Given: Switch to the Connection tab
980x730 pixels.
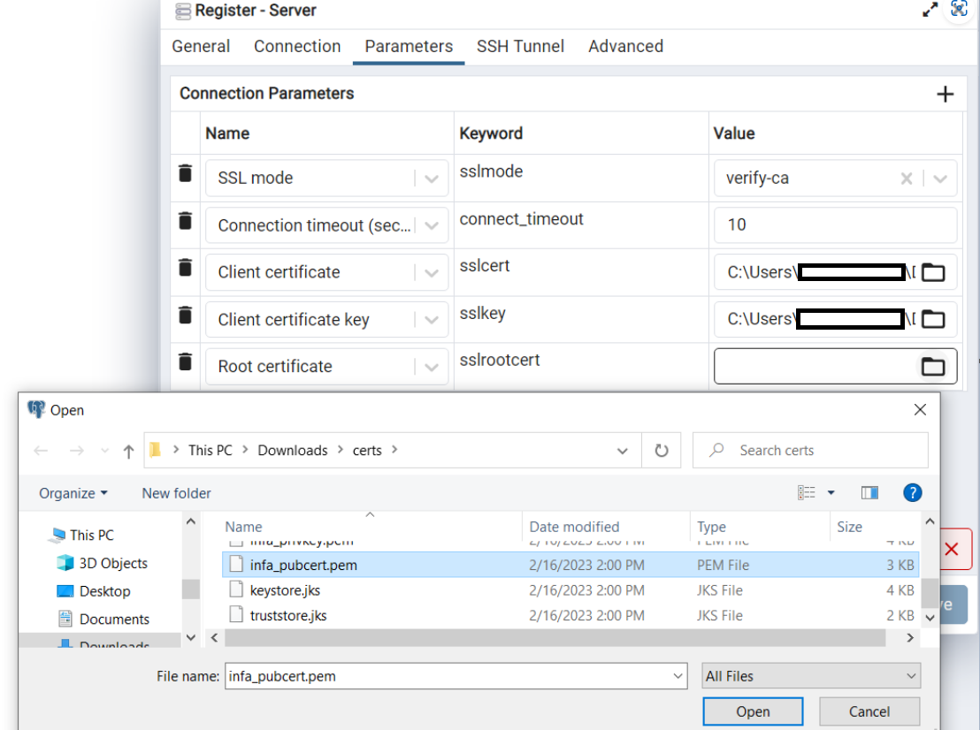Looking at the screenshot, I should (x=297, y=46).
